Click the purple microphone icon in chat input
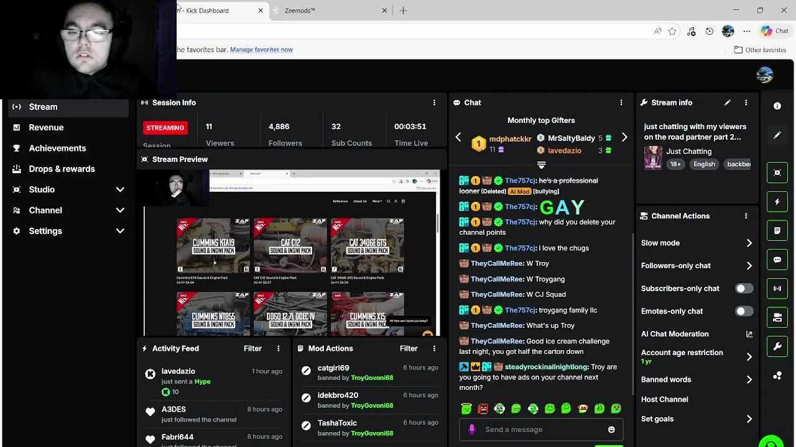The height and width of the screenshot is (447, 796). pyautogui.click(x=472, y=430)
